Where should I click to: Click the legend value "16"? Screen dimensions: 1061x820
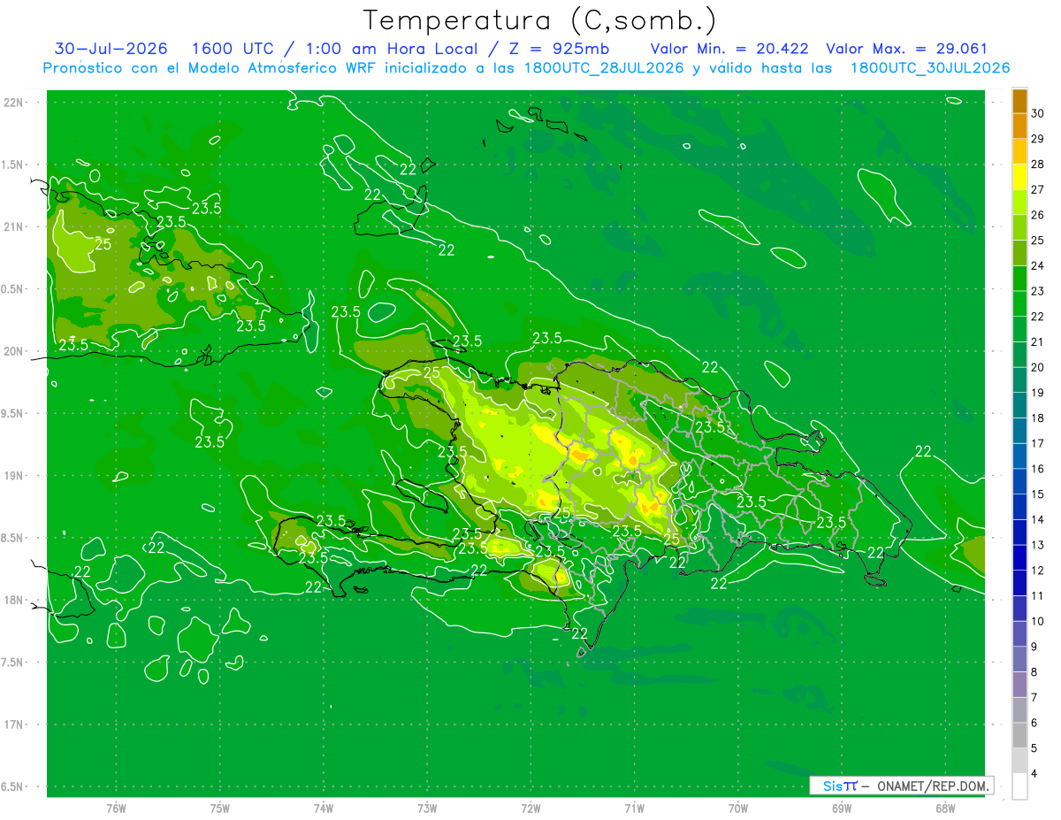pyautogui.click(x=1038, y=469)
